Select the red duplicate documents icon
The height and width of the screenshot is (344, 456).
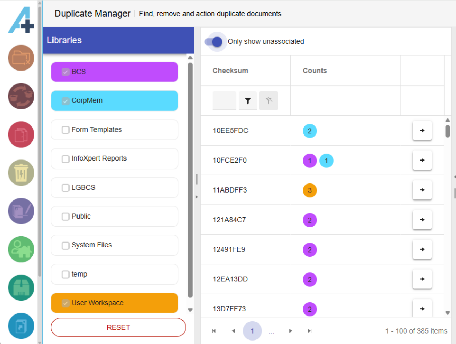coord(21,134)
